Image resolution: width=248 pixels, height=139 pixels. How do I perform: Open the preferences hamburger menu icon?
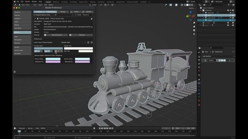15,72
